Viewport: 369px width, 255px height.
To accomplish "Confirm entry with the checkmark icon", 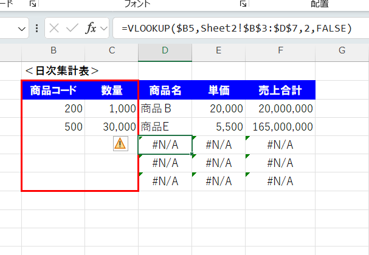I will tap(72, 29).
